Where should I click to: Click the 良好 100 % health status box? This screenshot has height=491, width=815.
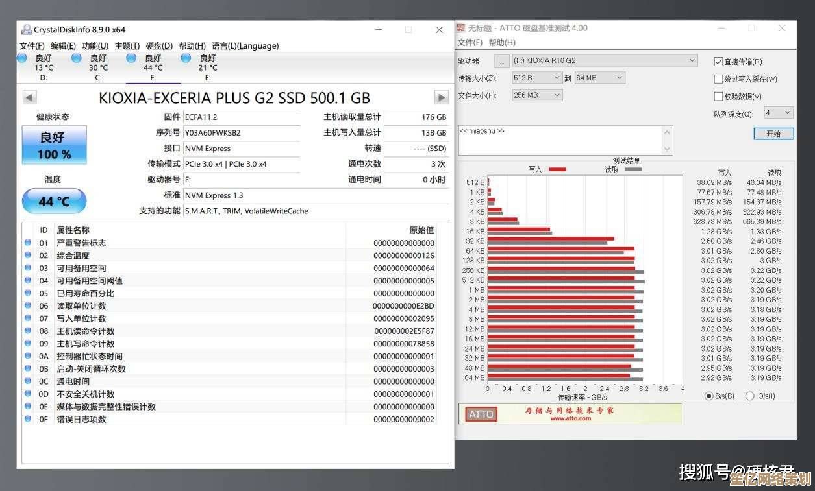54,145
